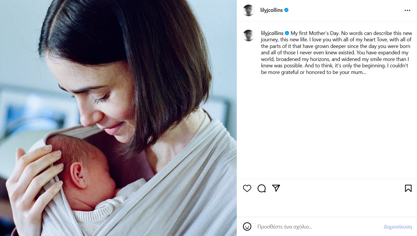This screenshot has width=417, height=236.
Task: Click the caption text starting 'My first Mother's Day'
Action: point(336,53)
